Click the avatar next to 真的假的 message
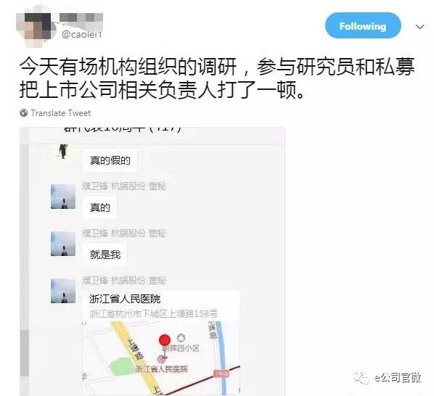 coord(63,152)
